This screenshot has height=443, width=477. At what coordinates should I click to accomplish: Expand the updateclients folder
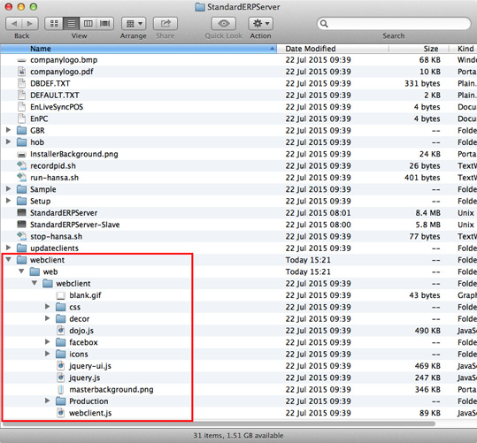click(x=9, y=248)
